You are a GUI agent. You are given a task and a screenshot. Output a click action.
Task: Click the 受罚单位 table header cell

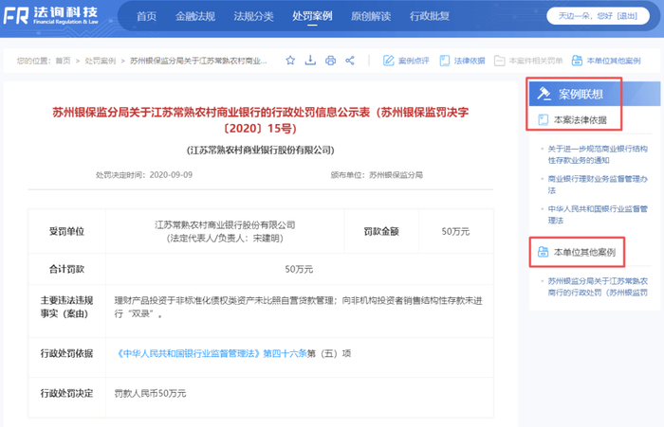point(67,231)
